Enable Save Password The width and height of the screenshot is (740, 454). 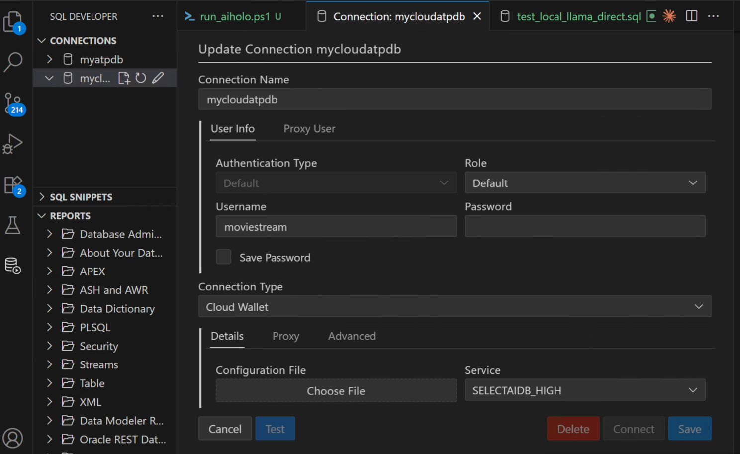point(223,257)
